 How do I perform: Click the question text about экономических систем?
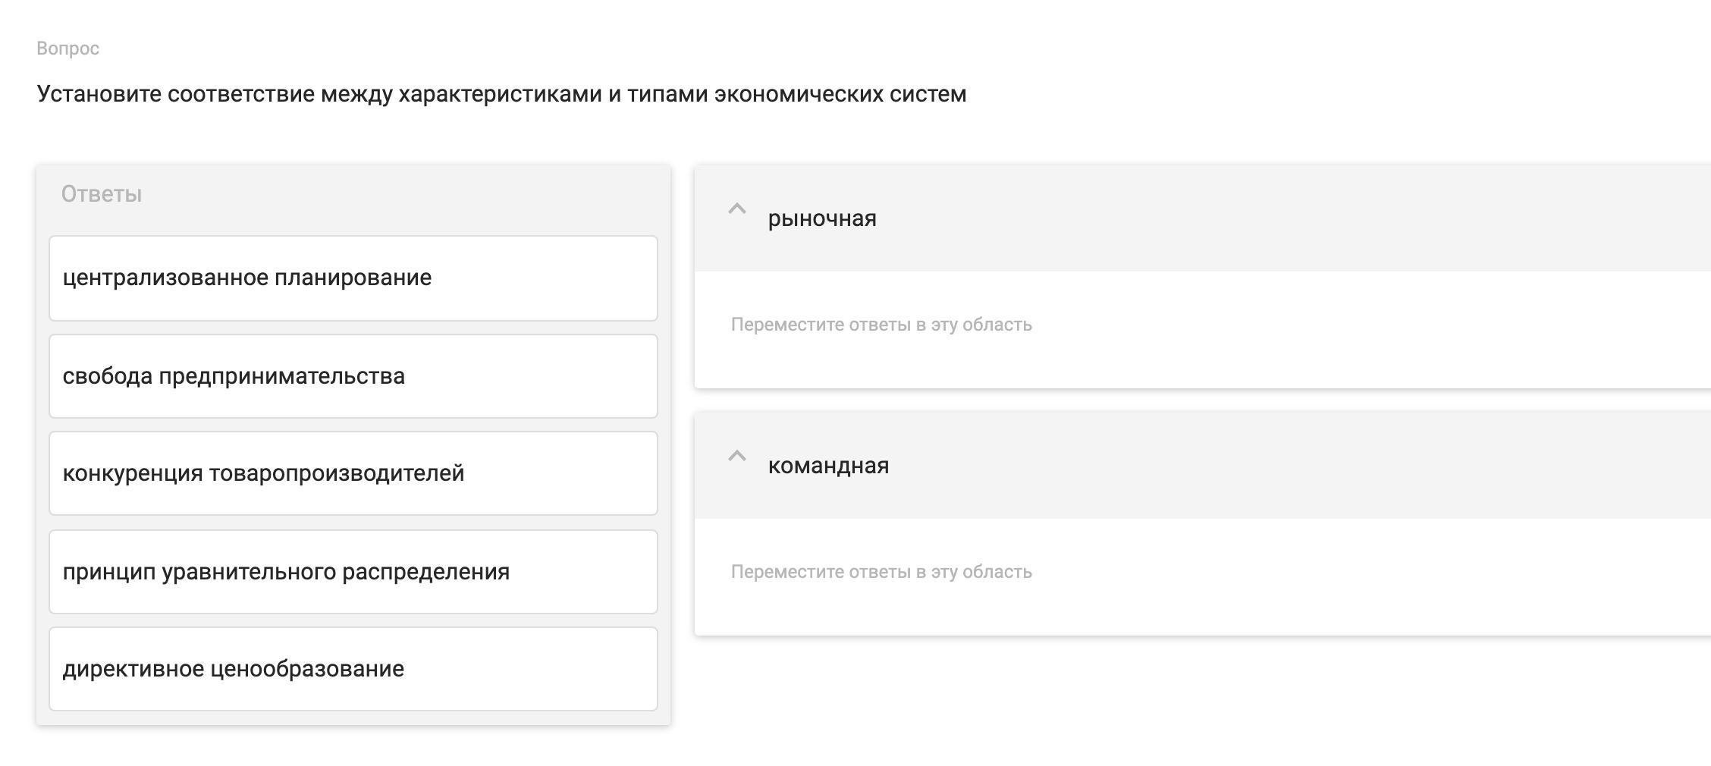[501, 94]
